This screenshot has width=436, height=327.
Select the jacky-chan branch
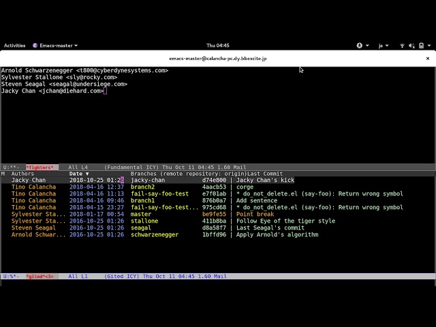tap(148, 180)
